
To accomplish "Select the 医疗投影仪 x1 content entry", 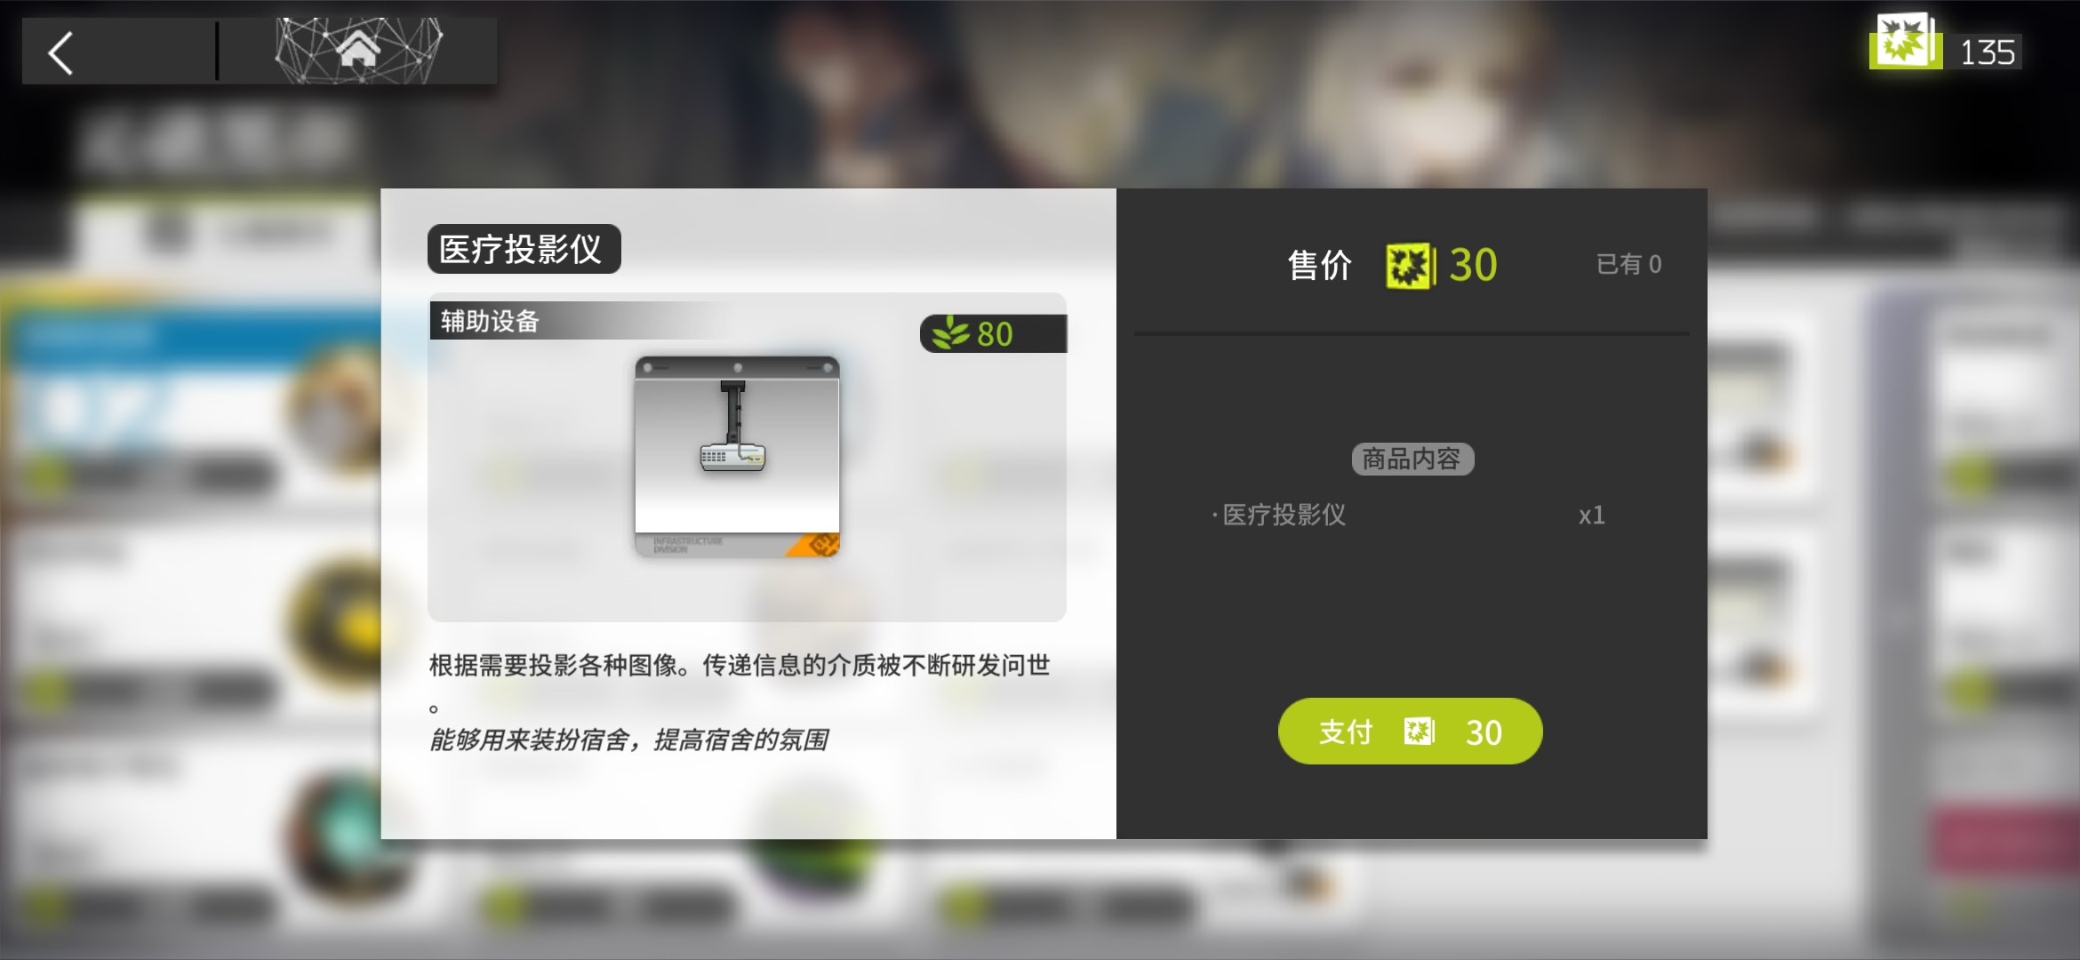I will 1411,515.
